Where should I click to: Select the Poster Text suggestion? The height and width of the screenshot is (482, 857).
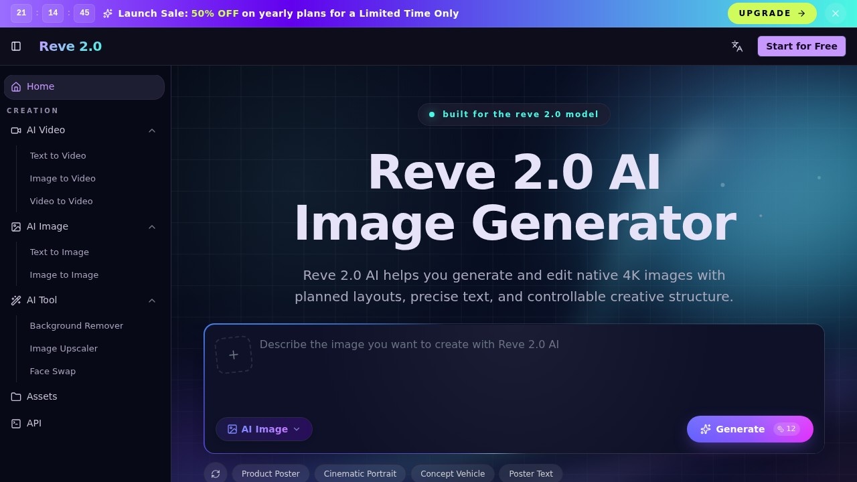(531, 474)
